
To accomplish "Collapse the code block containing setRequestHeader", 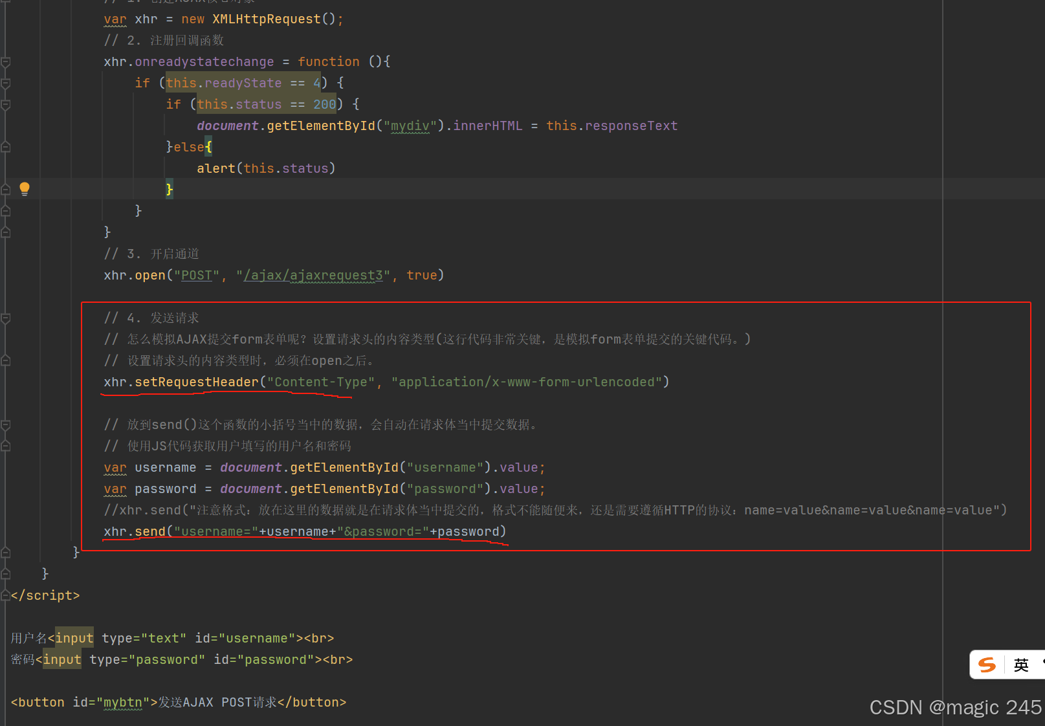I will pos(6,382).
